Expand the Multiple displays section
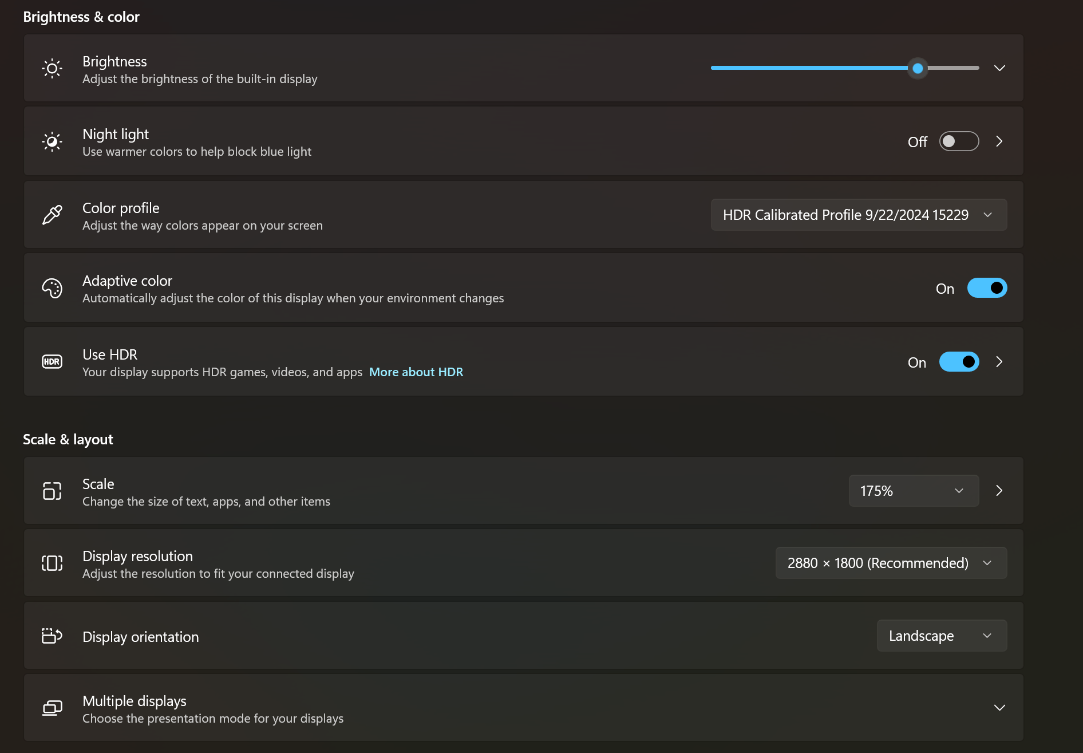The image size is (1083, 753). click(999, 708)
